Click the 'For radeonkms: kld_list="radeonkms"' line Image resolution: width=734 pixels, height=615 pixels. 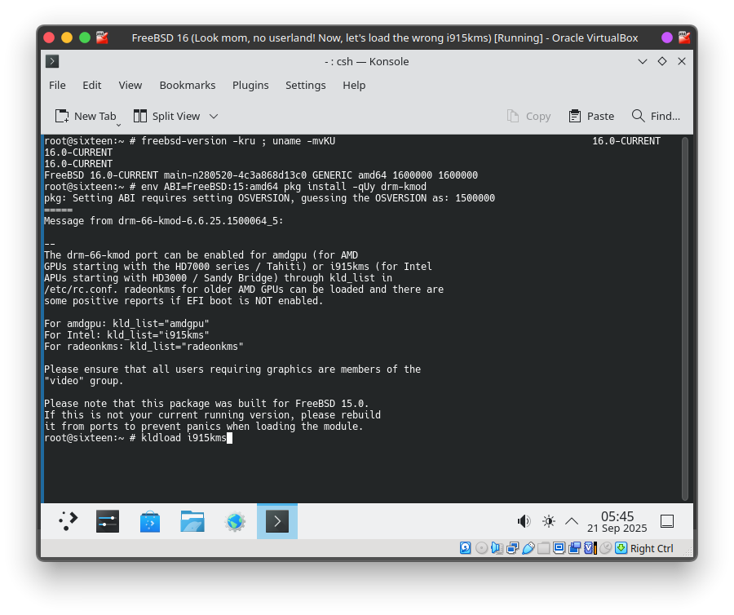(x=144, y=347)
